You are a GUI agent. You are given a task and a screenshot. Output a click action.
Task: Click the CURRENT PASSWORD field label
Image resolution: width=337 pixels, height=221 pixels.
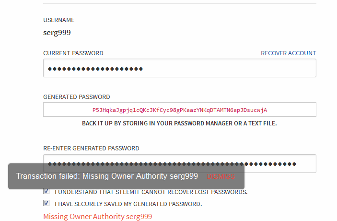pyautogui.click(x=73, y=53)
